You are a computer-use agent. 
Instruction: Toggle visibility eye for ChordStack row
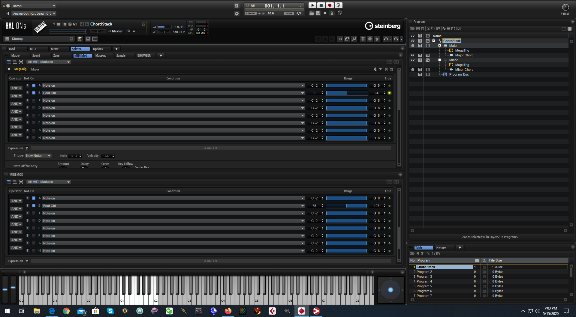(x=413, y=41)
